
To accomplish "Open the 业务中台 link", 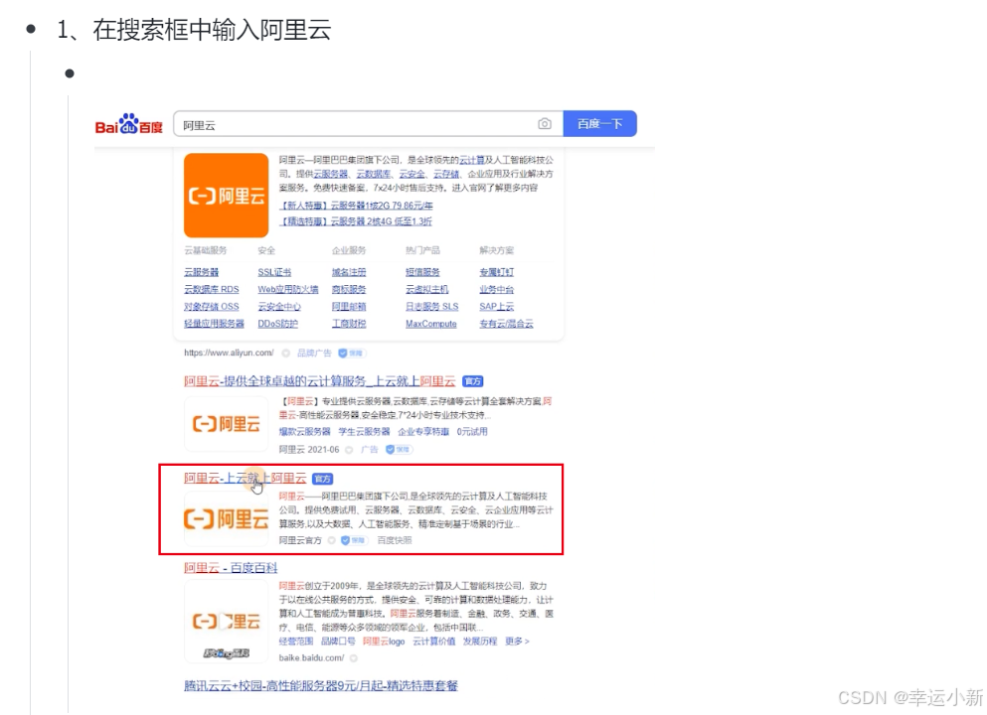I will 497,289.
